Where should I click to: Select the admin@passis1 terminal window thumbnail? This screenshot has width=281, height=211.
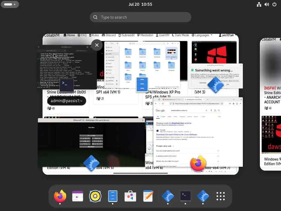67,67
